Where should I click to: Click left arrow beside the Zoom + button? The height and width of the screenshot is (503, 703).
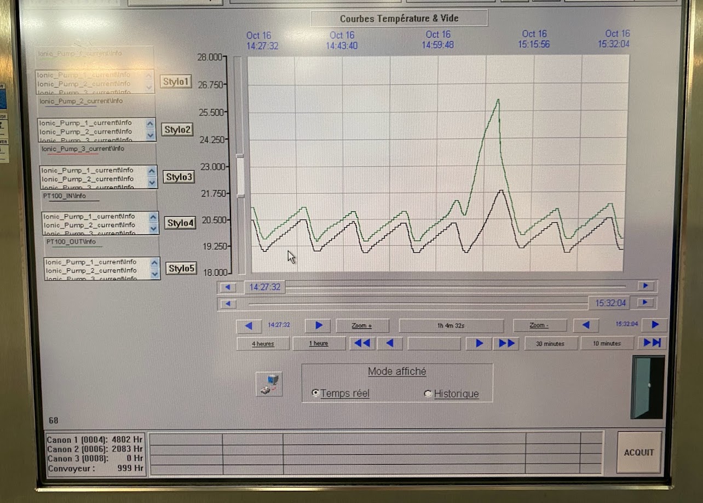pyautogui.click(x=249, y=326)
